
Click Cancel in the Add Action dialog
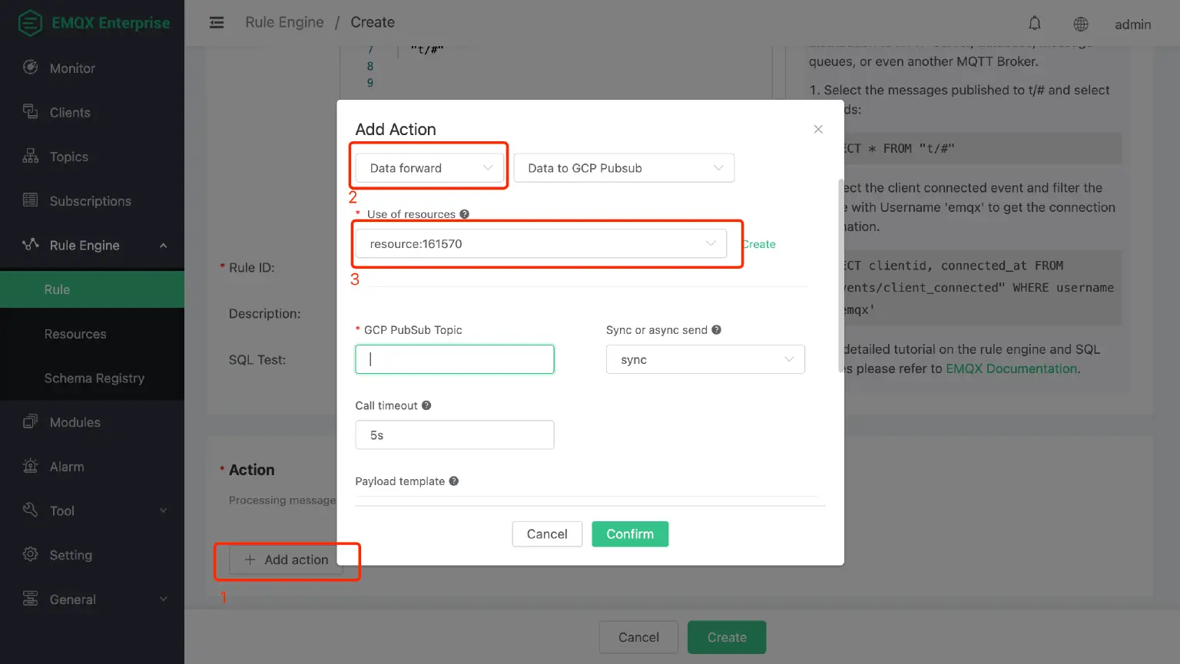[x=547, y=534]
